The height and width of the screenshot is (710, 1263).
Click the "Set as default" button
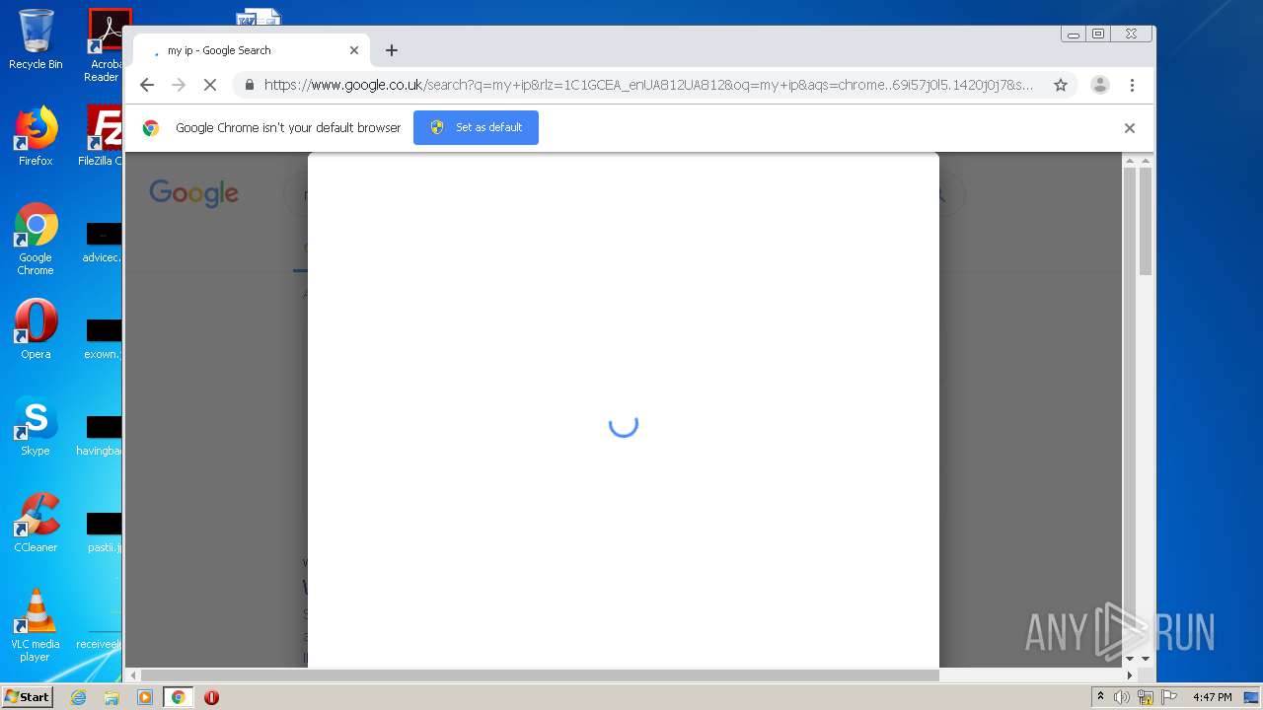[x=476, y=128]
